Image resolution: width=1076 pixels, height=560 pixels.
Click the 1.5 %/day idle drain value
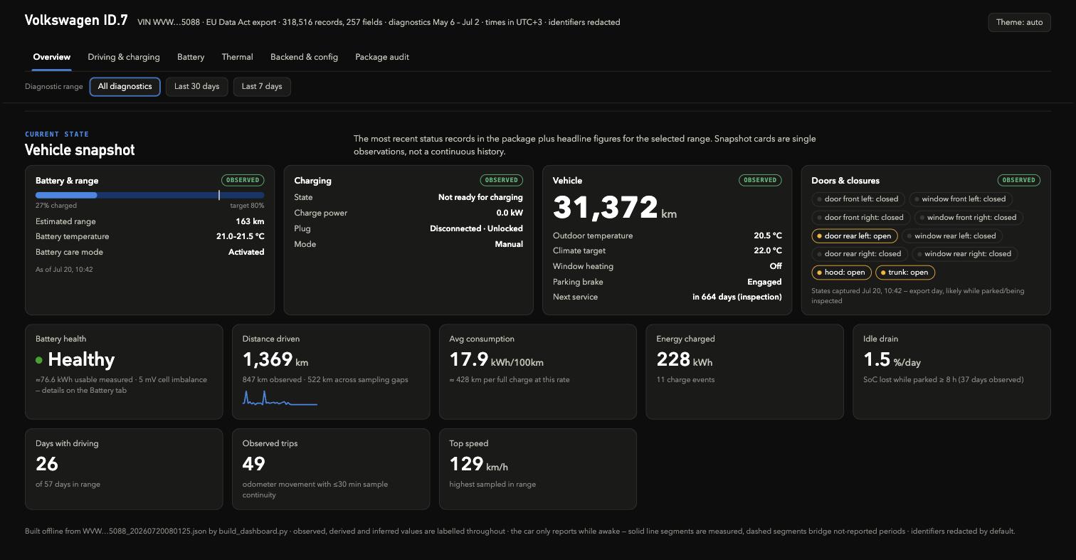(x=892, y=360)
